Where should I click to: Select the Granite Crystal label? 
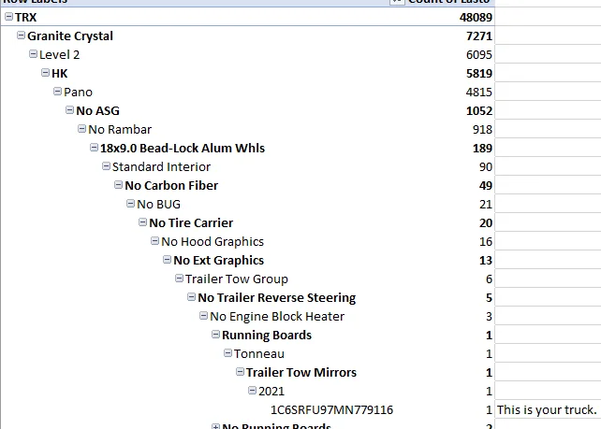pos(70,36)
